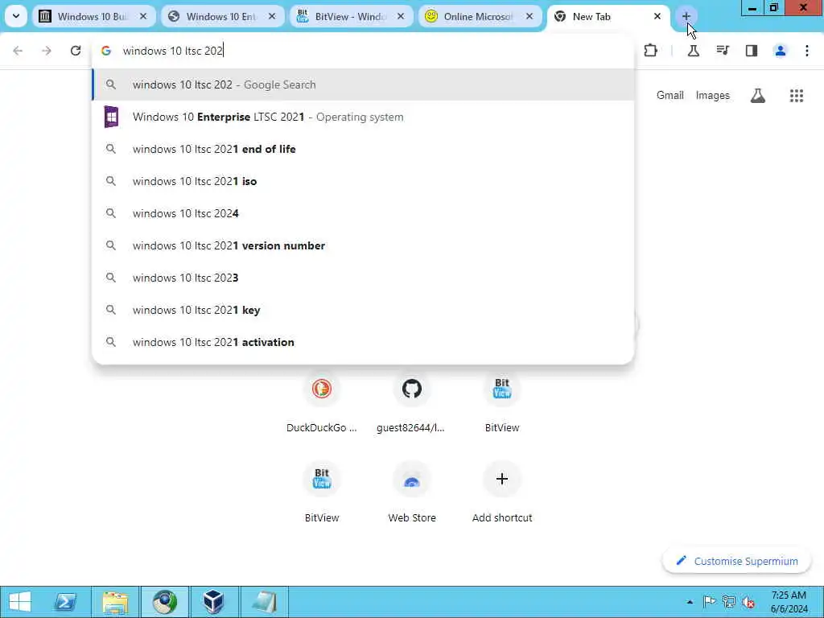Switch to the Windows 10 Ent tab
824x618 pixels.
pos(222,16)
